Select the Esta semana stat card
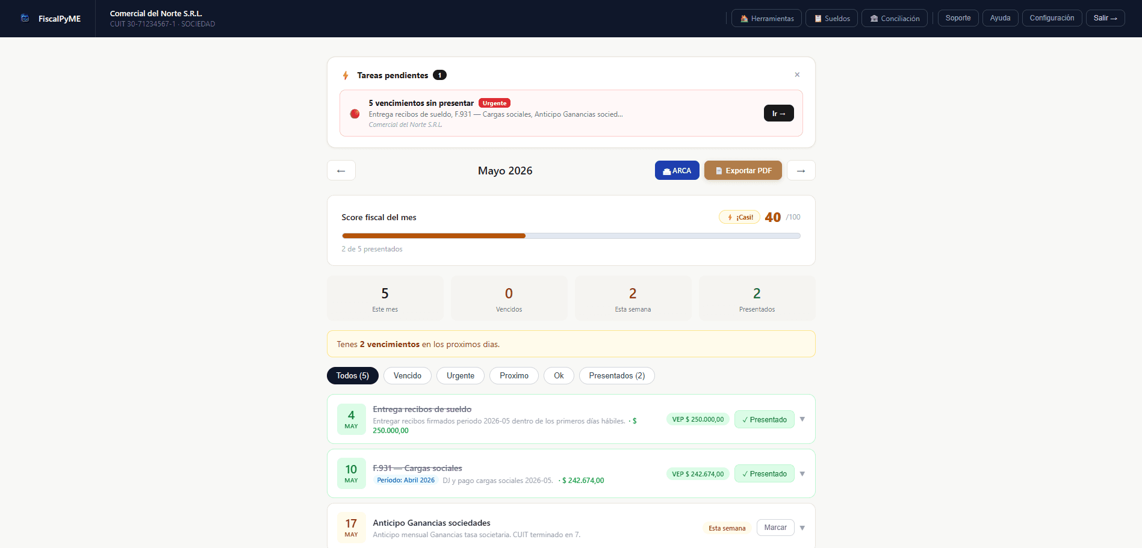Viewport: 1142px width, 548px height. tap(633, 298)
